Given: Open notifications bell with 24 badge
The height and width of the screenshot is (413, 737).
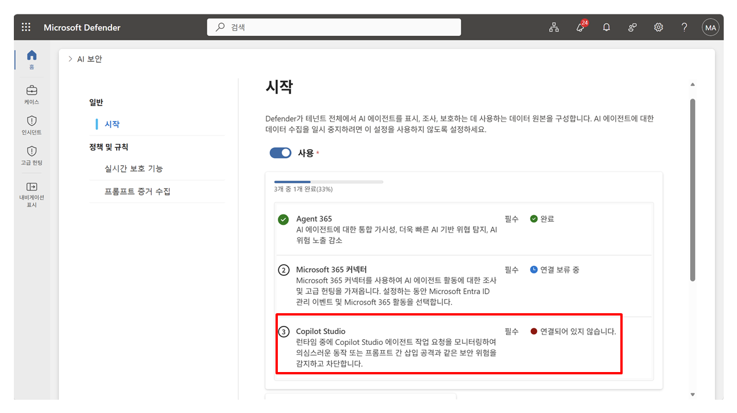Looking at the screenshot, I should pyautogui.click(x=580, y=27).
